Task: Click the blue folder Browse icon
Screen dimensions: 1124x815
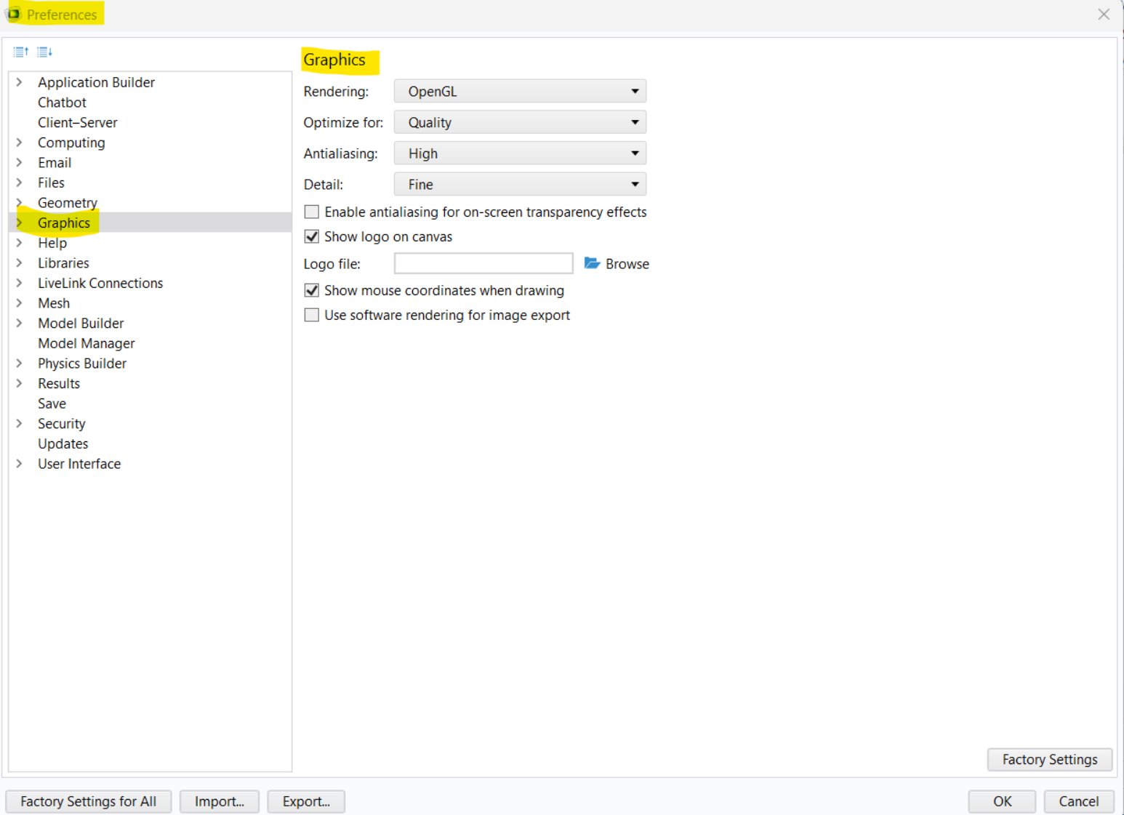Action: point(592,263)
